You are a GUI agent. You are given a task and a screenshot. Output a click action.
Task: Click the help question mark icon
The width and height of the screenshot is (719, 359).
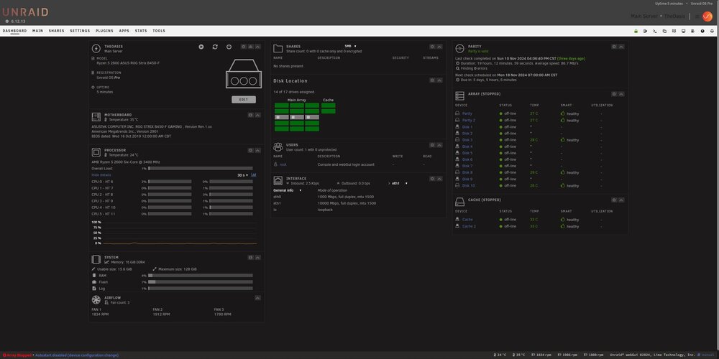pos(702,31)
